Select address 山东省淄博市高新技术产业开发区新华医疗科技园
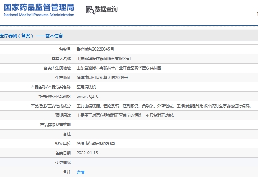Image resolution: width=258 pixels, height=179 pixels. pyautogui.click(x=119, y=68)
